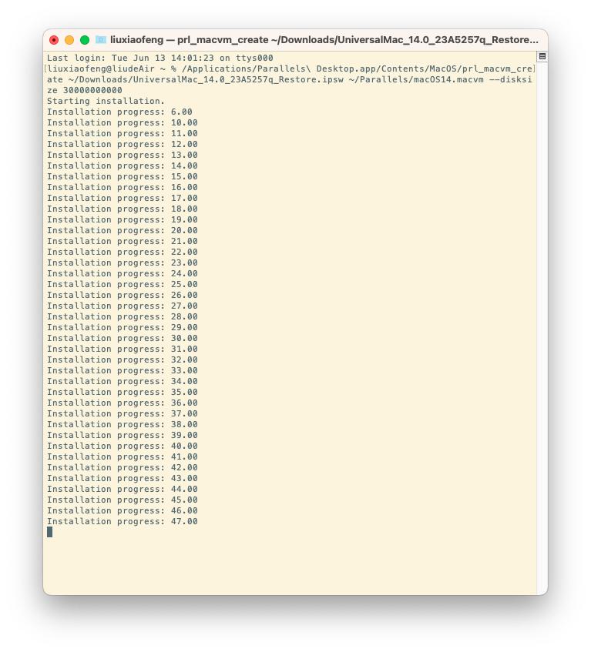
Task: Click 'Installation progress: 20.00' line
Action: (x=122, y=230)
